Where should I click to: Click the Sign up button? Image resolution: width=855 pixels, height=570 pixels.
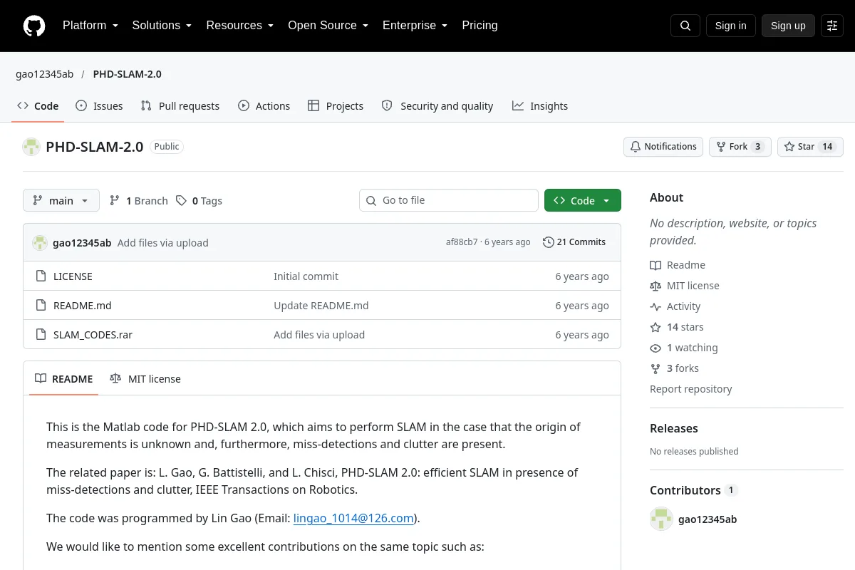[x=788, y=26]
